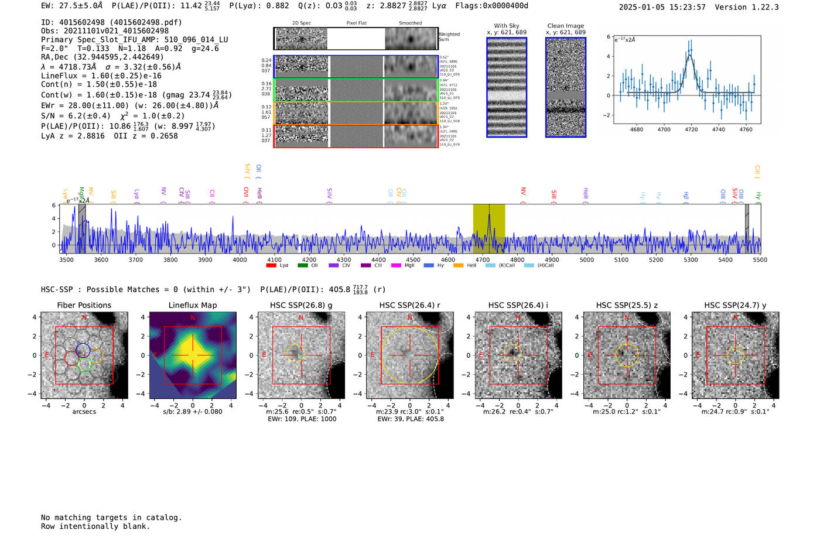Viewport: 820px width, 558px height.
Task: Click the dark purple CIII legend swatch
Action: click(x=366, y=265)
